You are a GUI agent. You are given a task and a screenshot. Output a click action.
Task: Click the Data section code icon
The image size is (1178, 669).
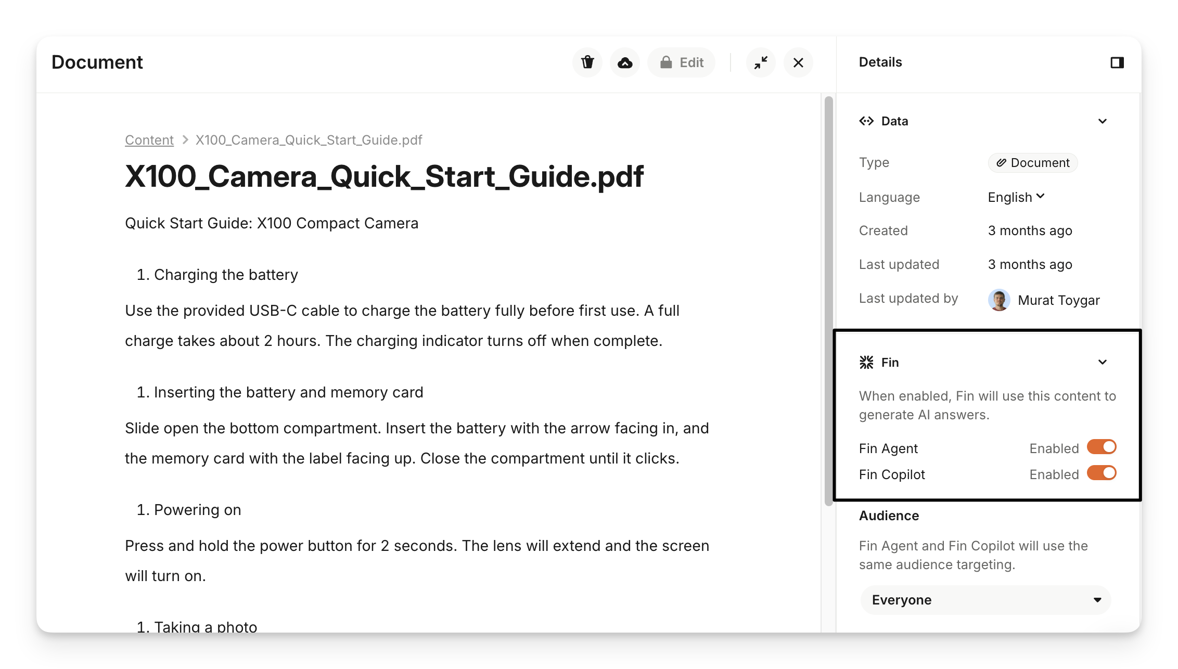(866, 121)
